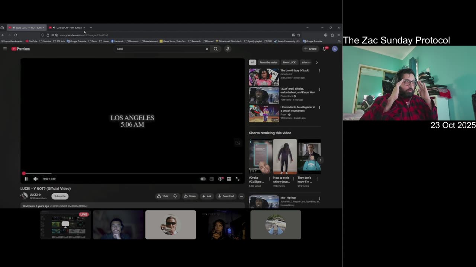Show more bookmarks overflow chevron
The image size is (476, 267).
339,41
